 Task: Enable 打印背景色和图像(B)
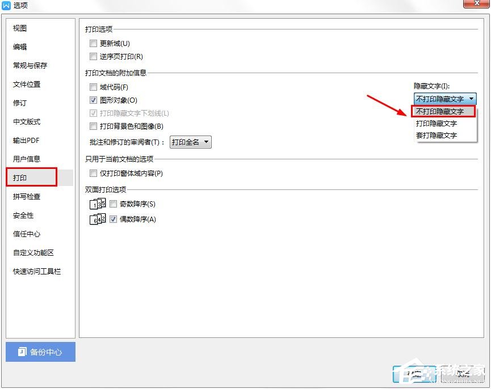93,126
